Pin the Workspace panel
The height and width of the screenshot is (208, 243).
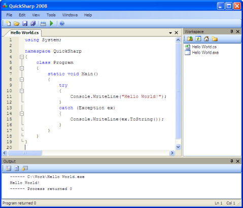232,31
